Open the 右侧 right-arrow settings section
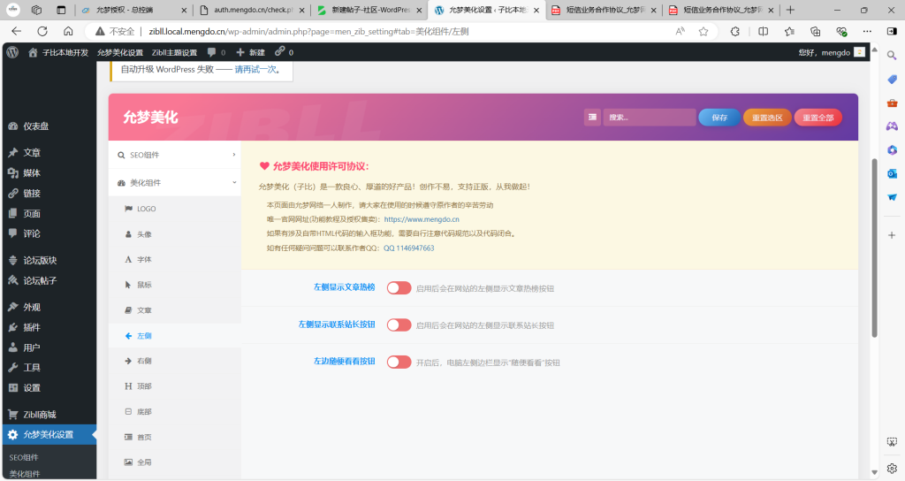 click(x=143, y=361)
